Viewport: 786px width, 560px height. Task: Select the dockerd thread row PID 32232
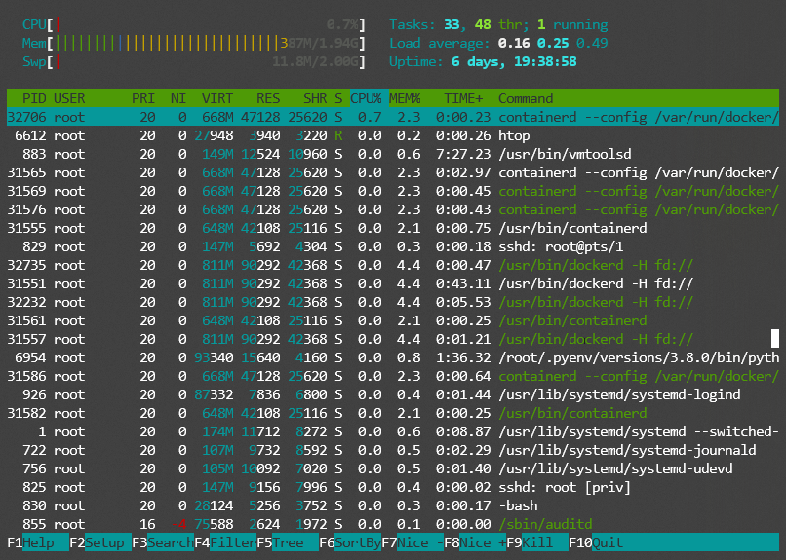pyautogui.click(x=393, y=302)
